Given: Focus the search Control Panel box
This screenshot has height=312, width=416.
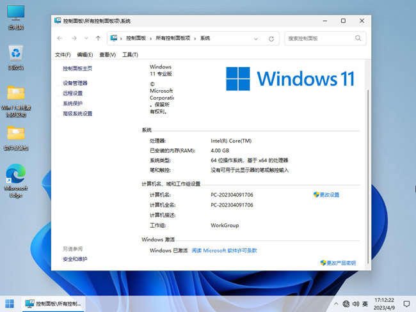Looking at the screenshot, I should point(325,38).
